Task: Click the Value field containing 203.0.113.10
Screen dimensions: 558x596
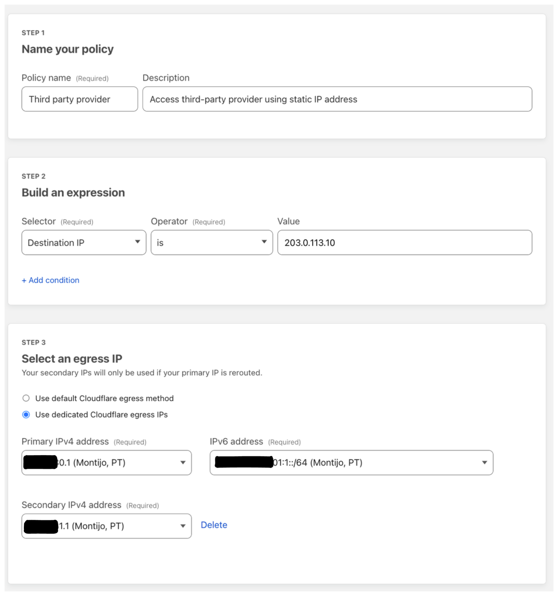Action: pyautogui.click(x=405, y=242)
